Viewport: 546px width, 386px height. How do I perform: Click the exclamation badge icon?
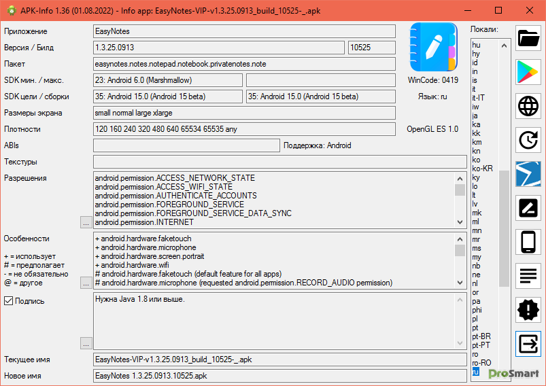coord(528,310)
